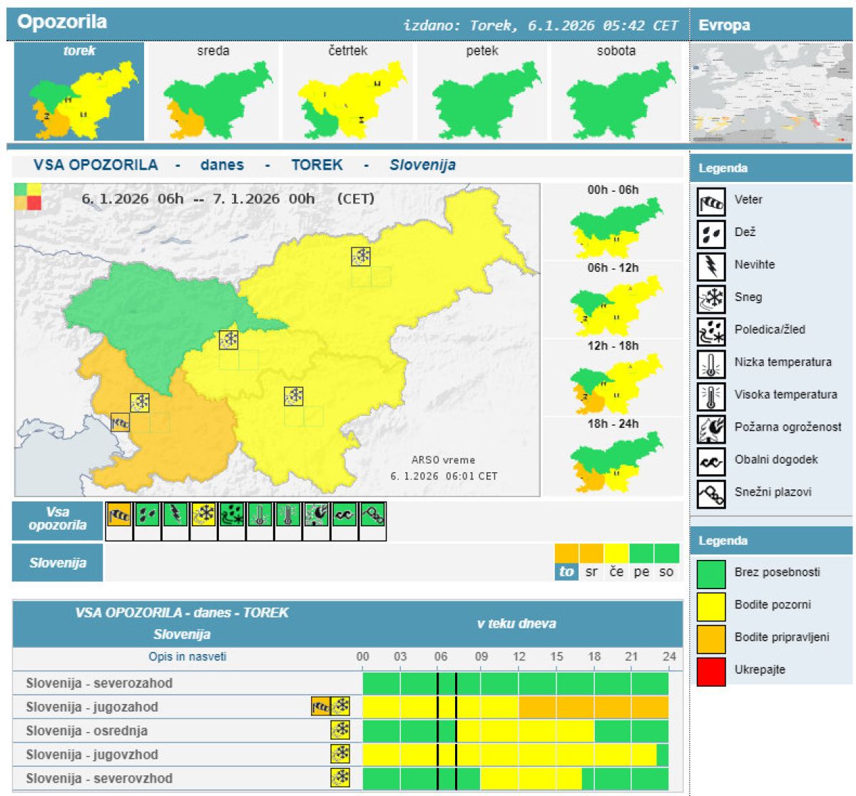Switch to the sreda forecast tab

(213, 91)
